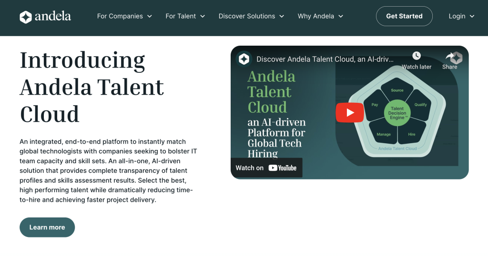Click the Andela logo in header
Viewport: 488px width, 256px height.
[x=45, y=17]
